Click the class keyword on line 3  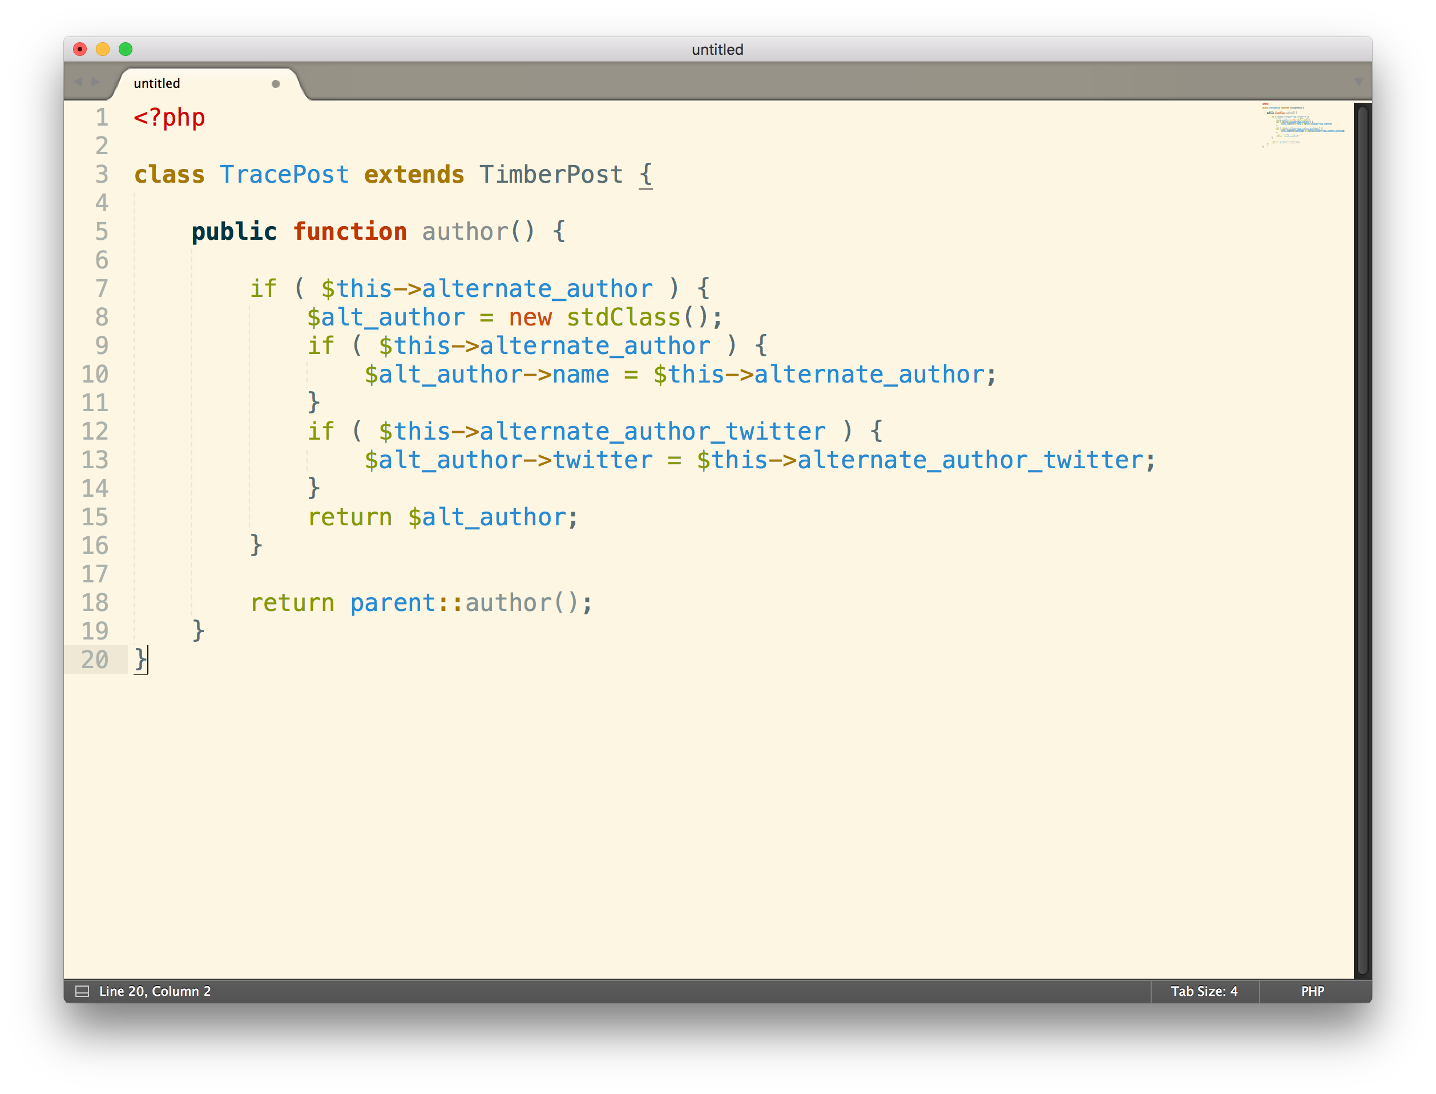coord(170,175)
